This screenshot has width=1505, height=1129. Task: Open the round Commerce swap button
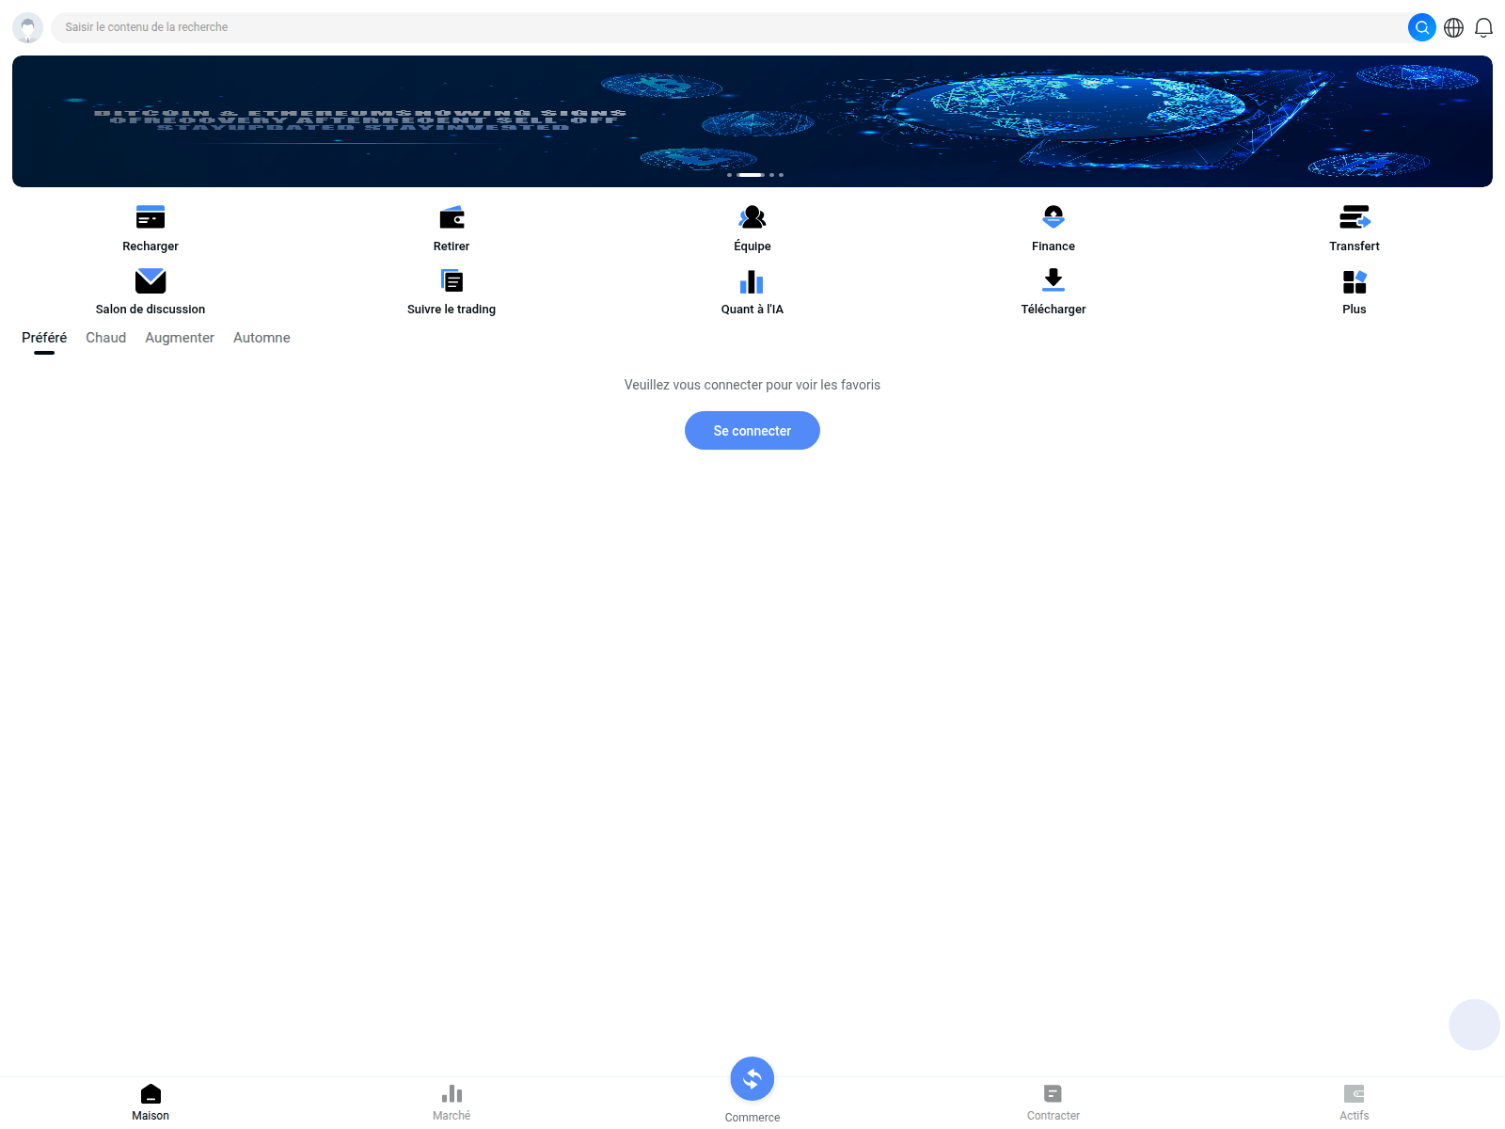752,1079
